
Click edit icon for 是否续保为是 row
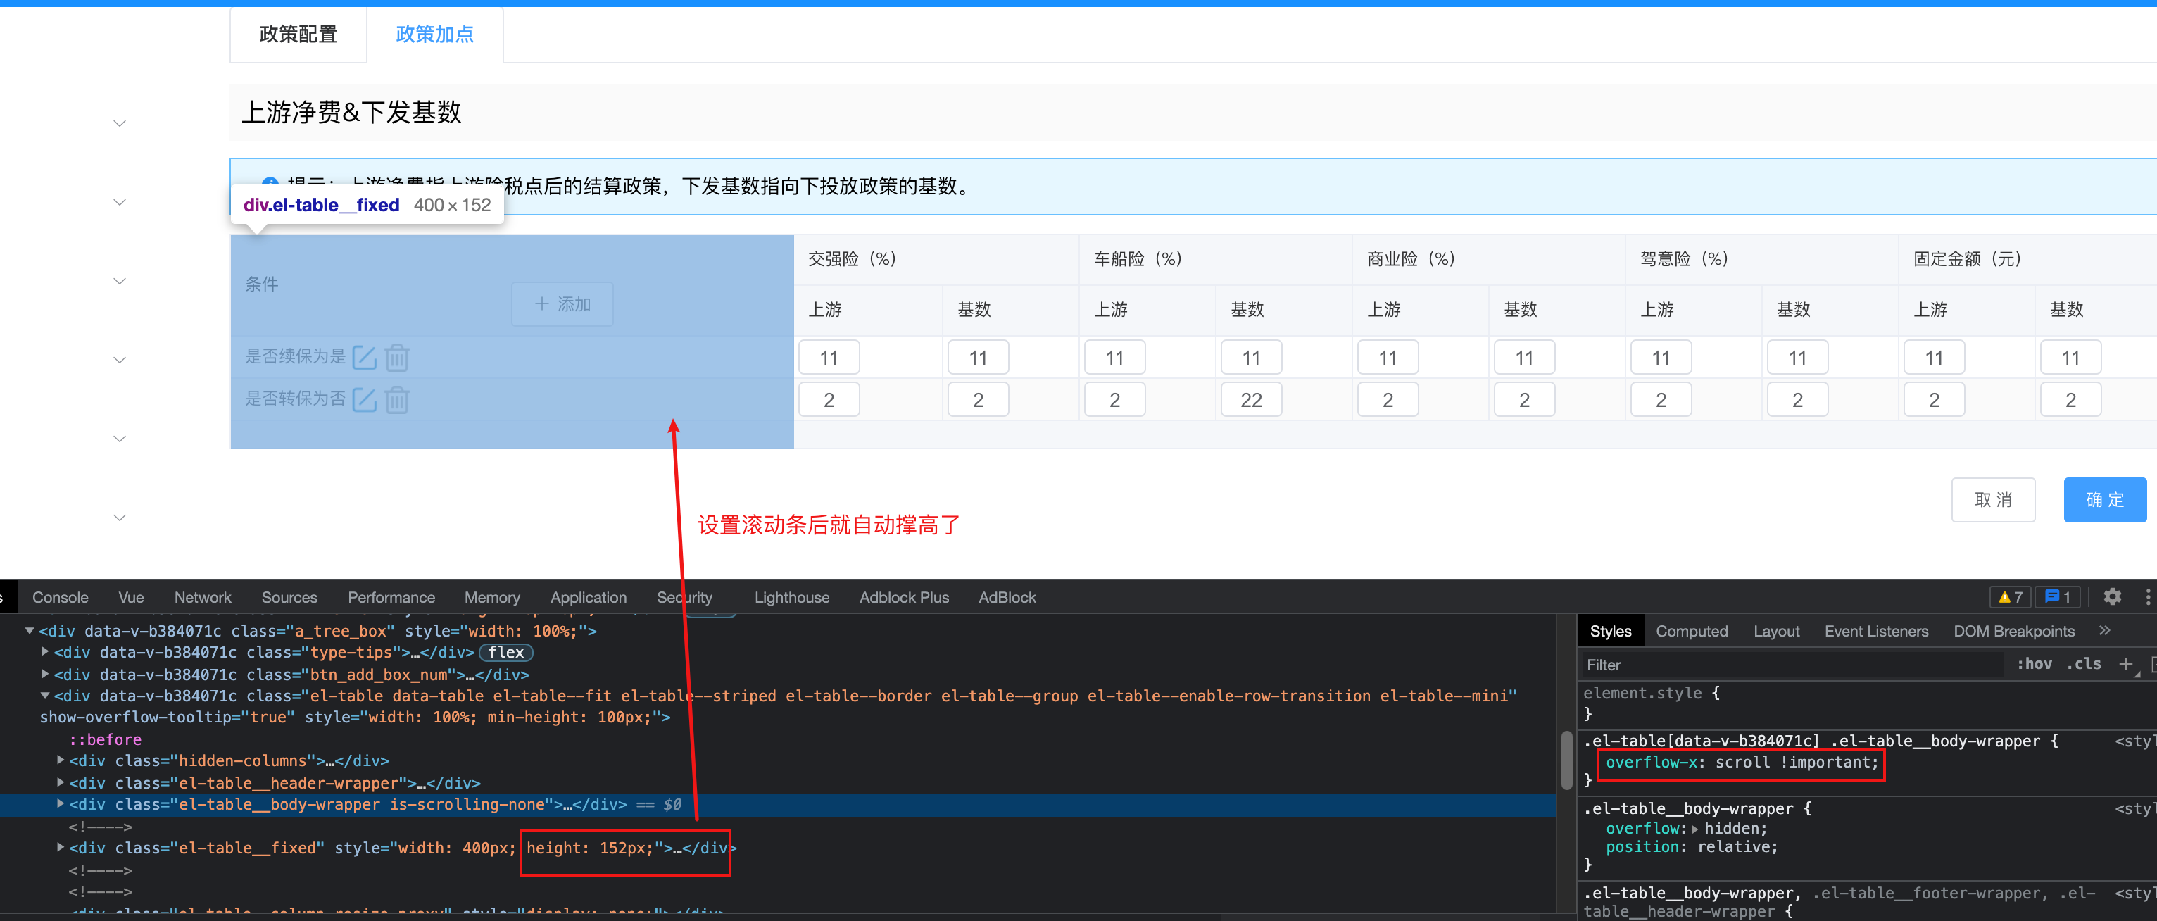pyautogui.click(x=364, y=358)
